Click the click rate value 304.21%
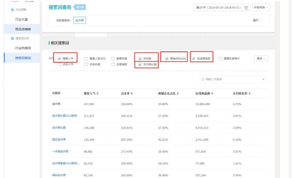The height and width of the screenshot is (178, 292). tap(127, 116)
